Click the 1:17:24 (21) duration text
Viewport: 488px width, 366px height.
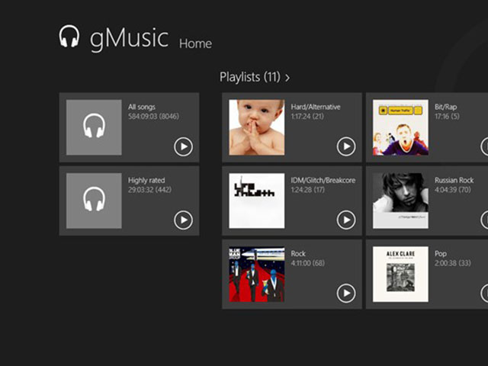point(307,117)
